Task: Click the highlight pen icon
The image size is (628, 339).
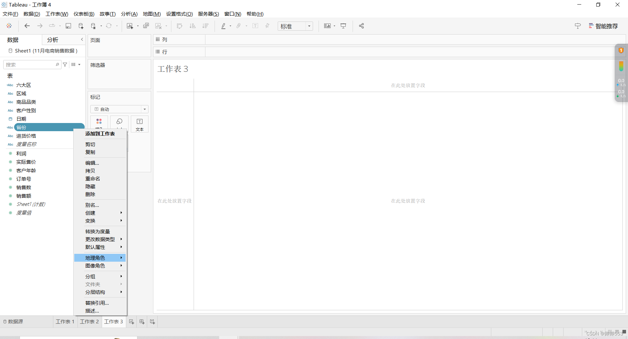Action: click(224, 26)
